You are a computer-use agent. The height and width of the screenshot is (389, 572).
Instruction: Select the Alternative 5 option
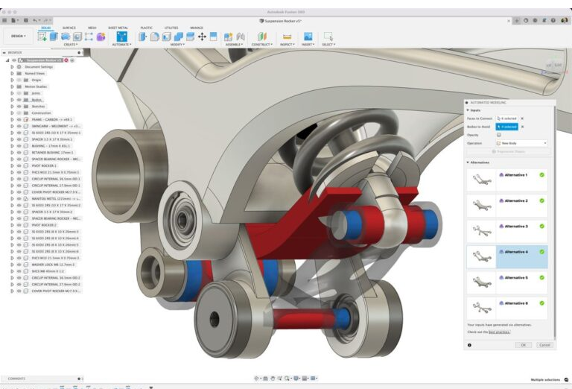click(x=507, y=282)
